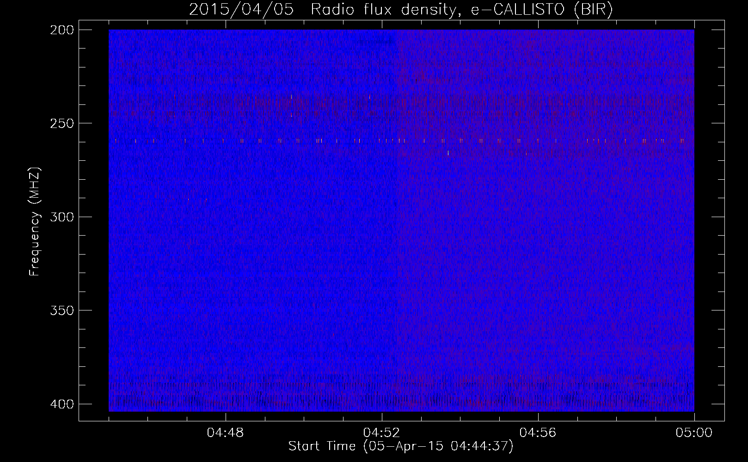Click the 250 frequency tick label
This screenshot has width=748, height=462.
point(61,123)
